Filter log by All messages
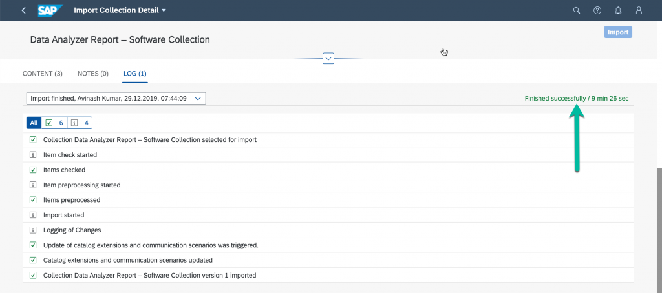 coord(34,123)
